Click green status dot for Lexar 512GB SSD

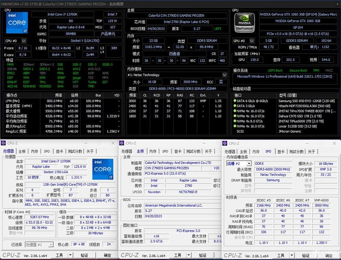pos(235,126)
